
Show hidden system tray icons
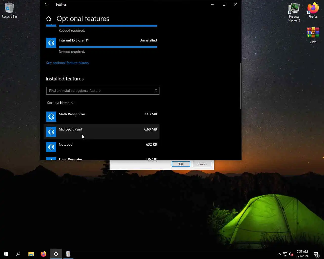pyautogui.click(x=279, y=254)
